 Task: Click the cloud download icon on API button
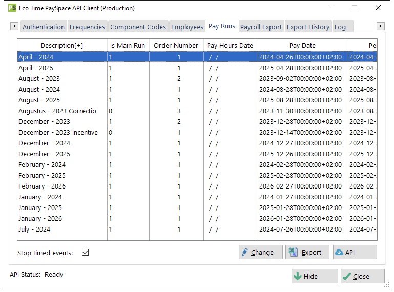click(x=339, y=252)
